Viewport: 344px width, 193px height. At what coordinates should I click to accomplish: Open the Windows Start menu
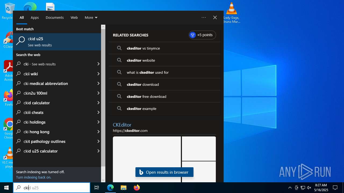click(6, 188)
